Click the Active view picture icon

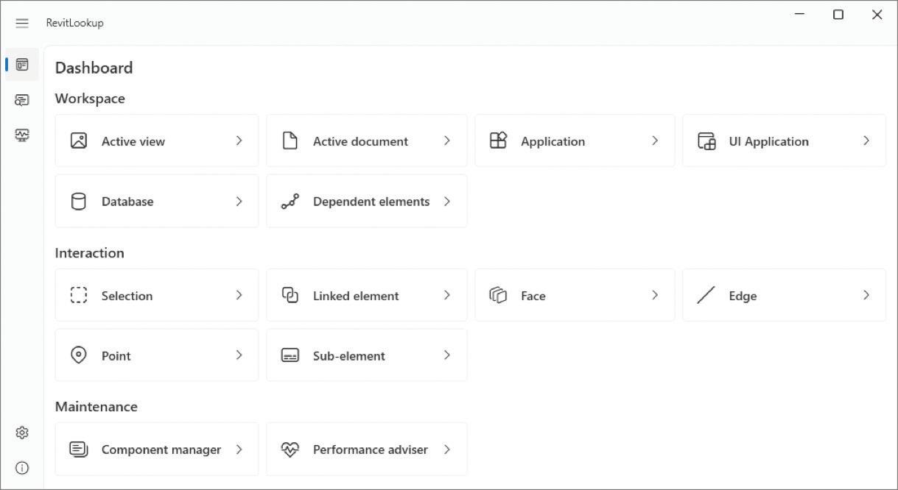tap(79, 141)
